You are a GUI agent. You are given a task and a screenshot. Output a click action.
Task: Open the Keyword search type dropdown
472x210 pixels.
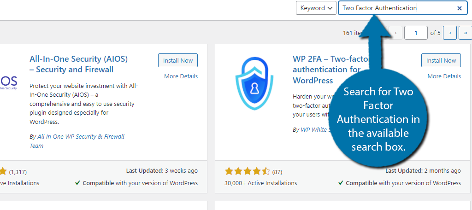click(x=316, y=8)
